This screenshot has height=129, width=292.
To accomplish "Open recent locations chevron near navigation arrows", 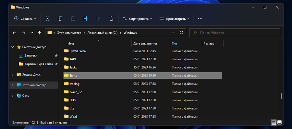I will coord(32,33).
